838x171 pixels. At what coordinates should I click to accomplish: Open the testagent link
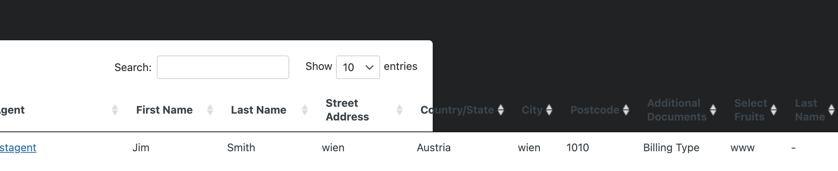(18, 147)
